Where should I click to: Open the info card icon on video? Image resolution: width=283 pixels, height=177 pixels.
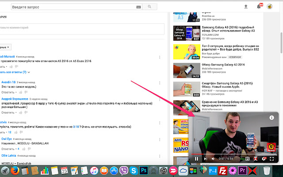pyautogui.click(x=272, y=118)
